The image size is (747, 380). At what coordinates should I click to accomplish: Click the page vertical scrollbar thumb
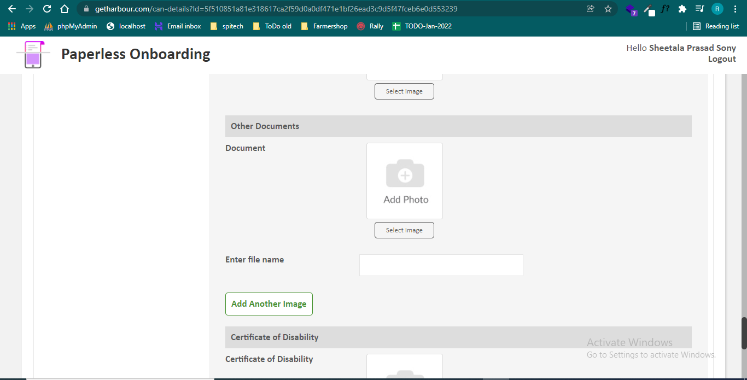click(x=744, y=333)
